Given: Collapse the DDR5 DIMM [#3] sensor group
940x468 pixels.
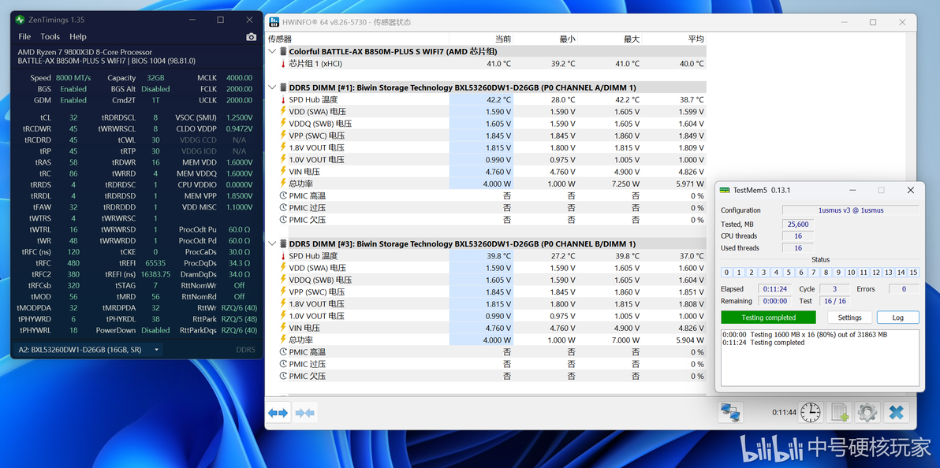Looking at the screenshot, I should [x=272, y=244].
